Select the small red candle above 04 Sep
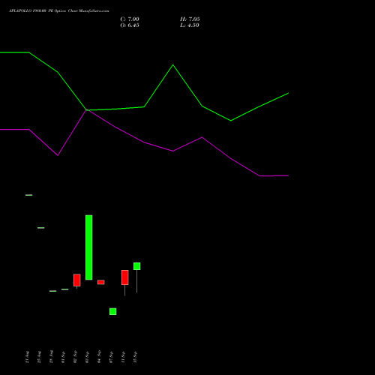The width and height of the screenshot is (375, 375). 101,282
